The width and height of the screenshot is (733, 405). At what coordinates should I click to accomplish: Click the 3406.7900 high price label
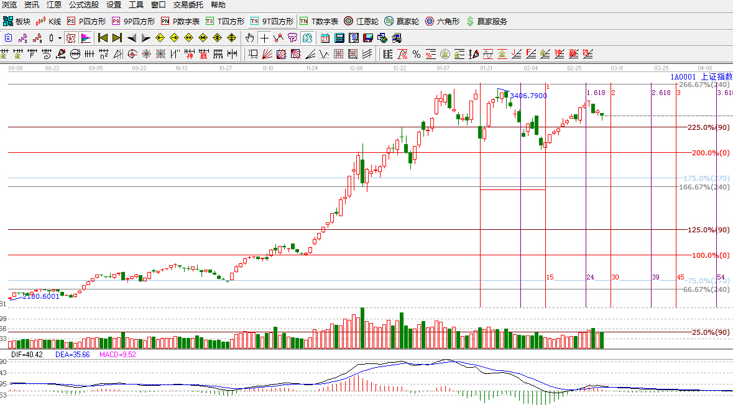point(528,96)
